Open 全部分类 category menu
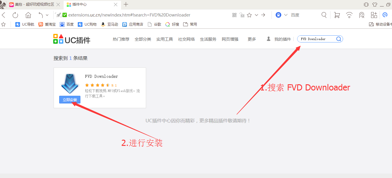 coord(143,39)
